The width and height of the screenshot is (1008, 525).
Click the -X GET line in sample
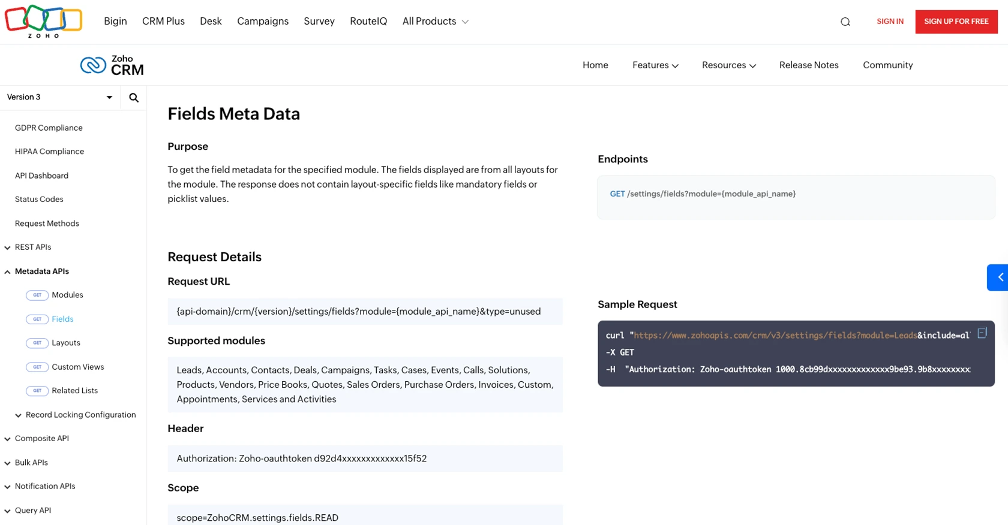(620, 352)
